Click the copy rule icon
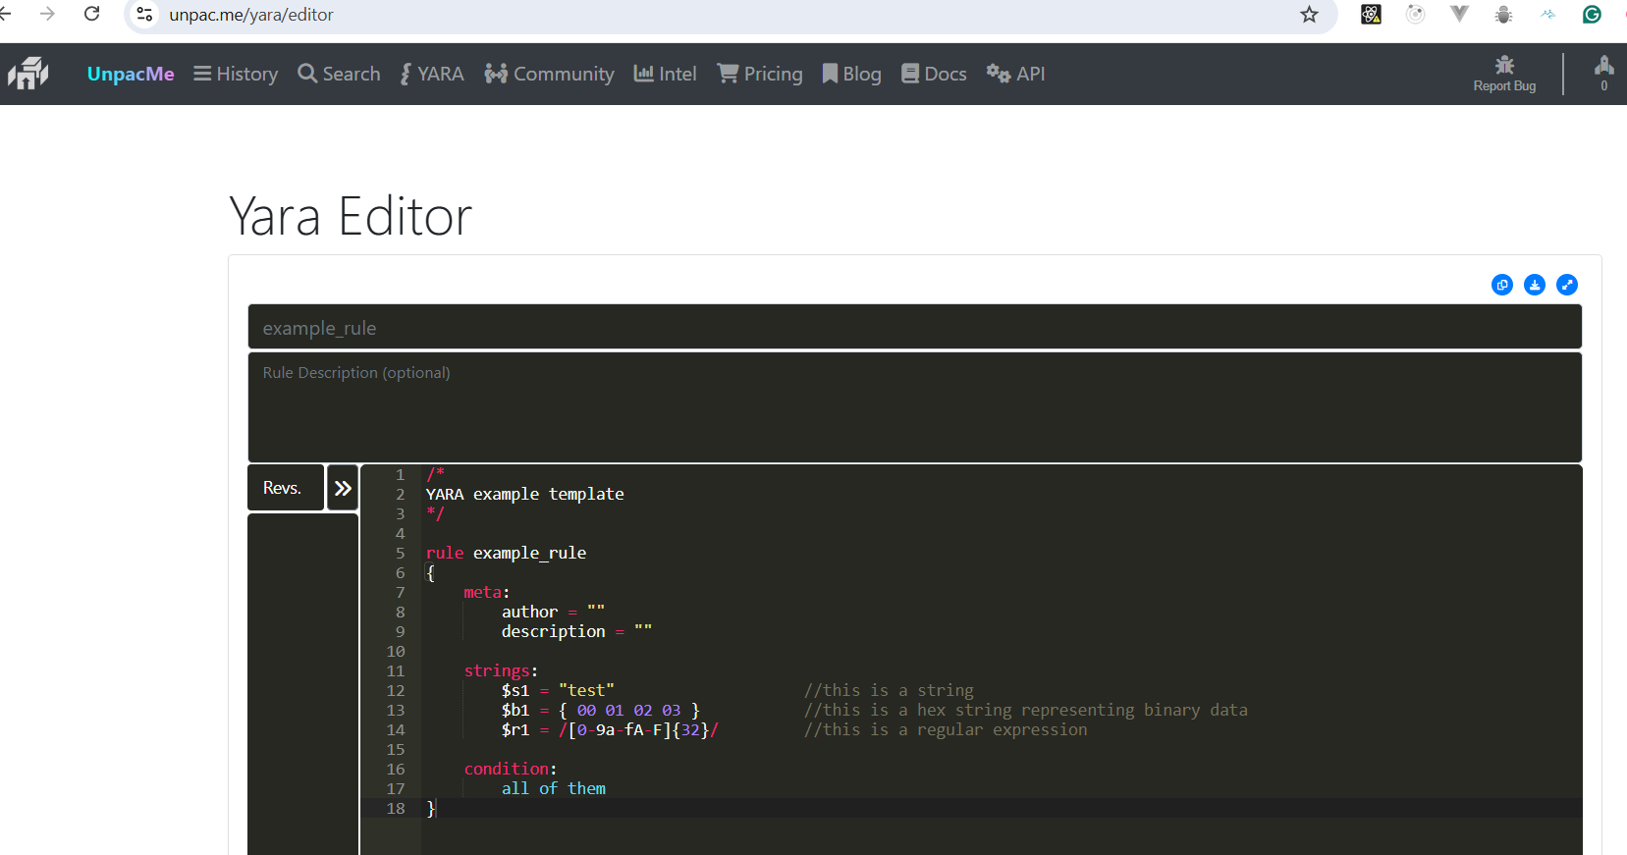This screenshot has height=855, width=1627. tap(1502, 285)
